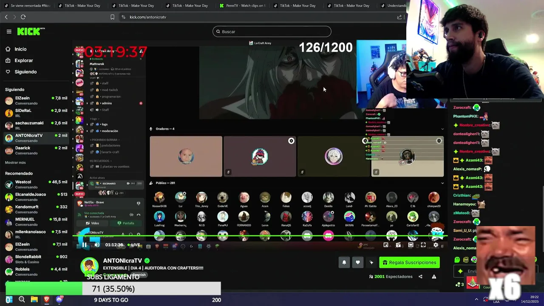This screenshot has height=306, width=544.
Task: Open player settings gear icon
Action: click(436, 245)
